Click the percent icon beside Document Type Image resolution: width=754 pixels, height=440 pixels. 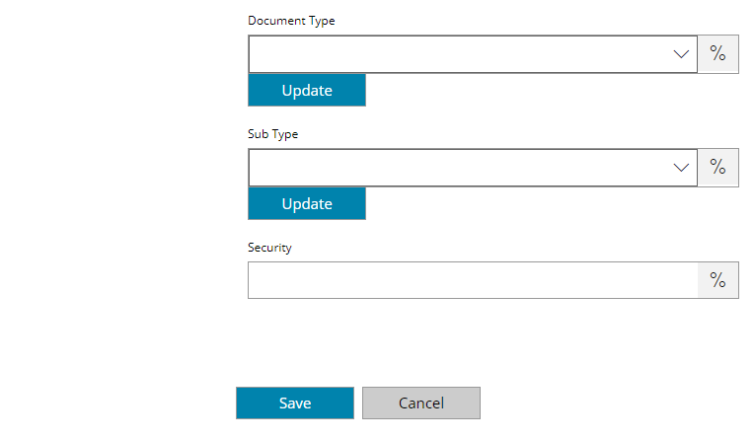click(717, 54)
